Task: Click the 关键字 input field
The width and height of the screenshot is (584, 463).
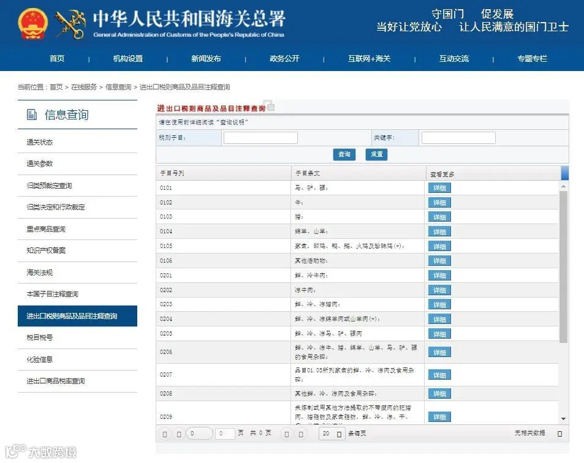Action: (x=458, y=138)
